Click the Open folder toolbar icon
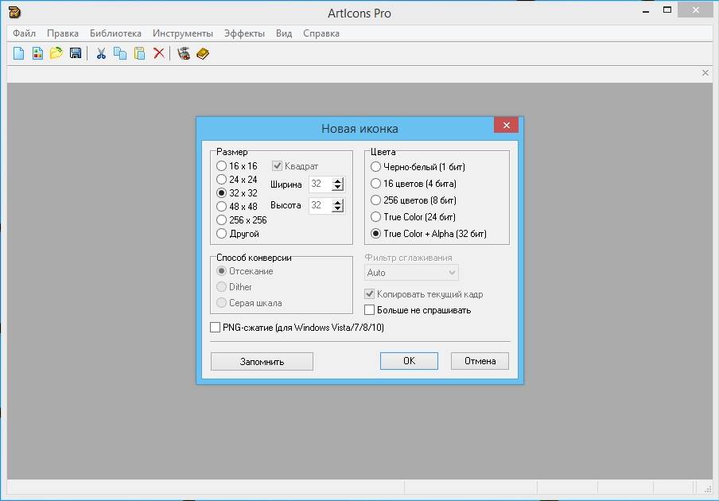 coord(56,53)
